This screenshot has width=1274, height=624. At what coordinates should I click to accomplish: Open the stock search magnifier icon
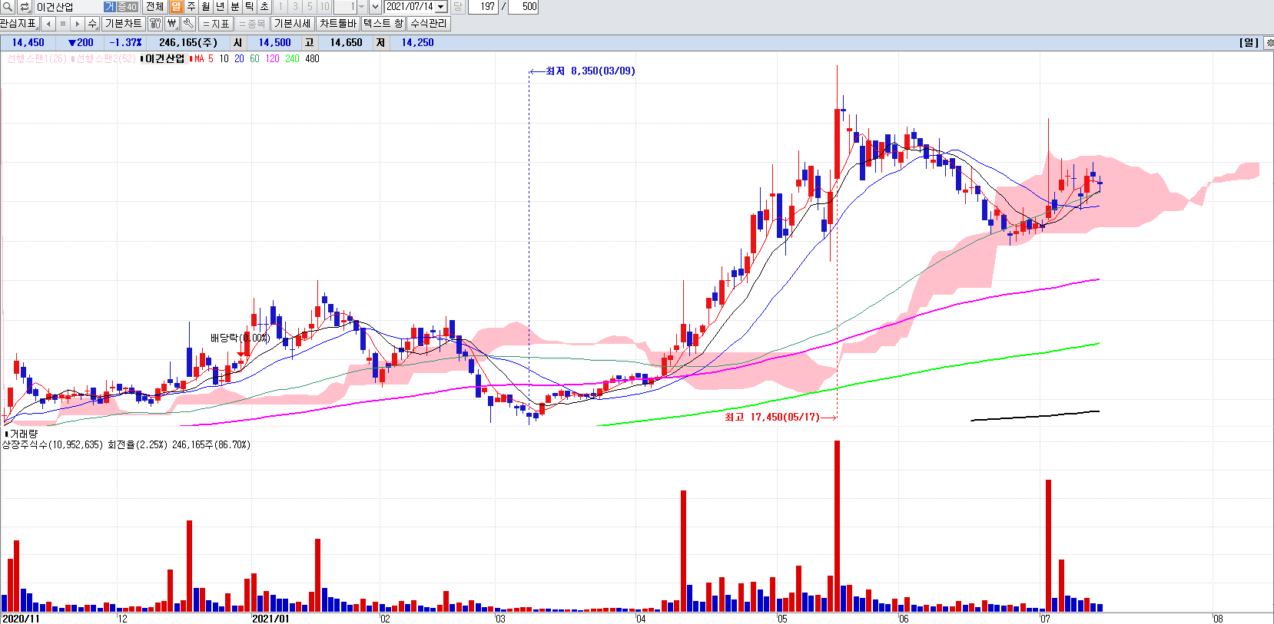pyautogui.click(x=8, y=7)
